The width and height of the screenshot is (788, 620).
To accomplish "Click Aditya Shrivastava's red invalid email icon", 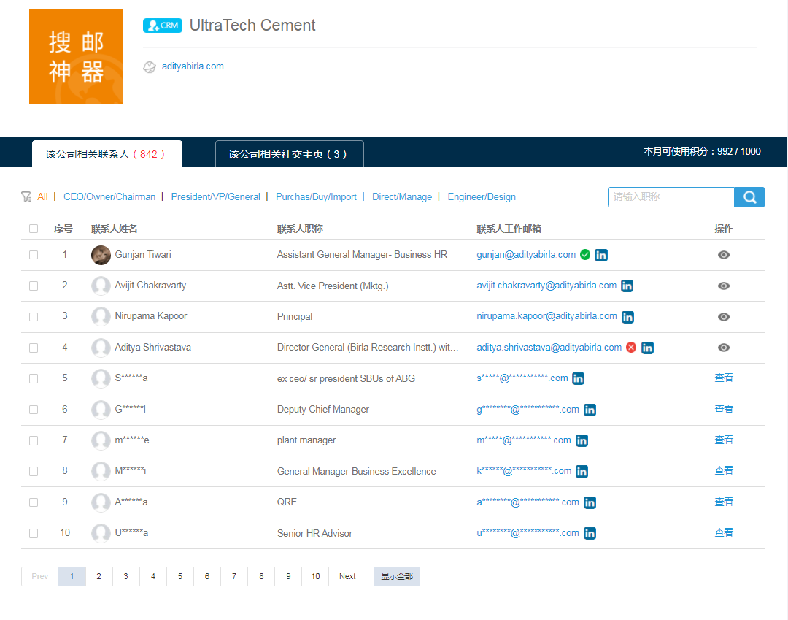I will pyautogui.click(x=631, y=348).
